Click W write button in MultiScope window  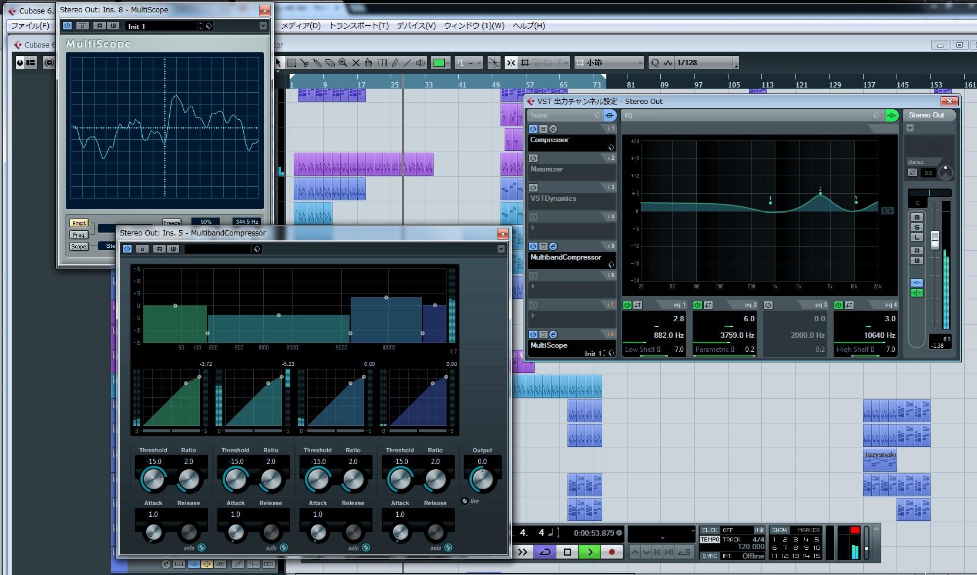pyautogui.click(x=114, y=26)
